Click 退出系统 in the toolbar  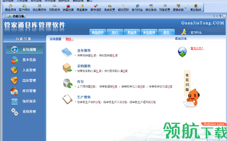pos(196,8)
